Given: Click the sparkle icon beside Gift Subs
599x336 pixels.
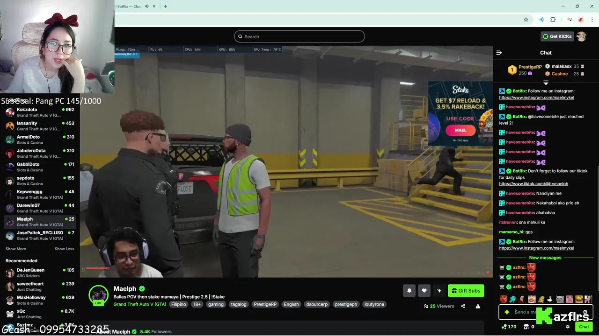Looking at the screenshot, I should (439, 291).
